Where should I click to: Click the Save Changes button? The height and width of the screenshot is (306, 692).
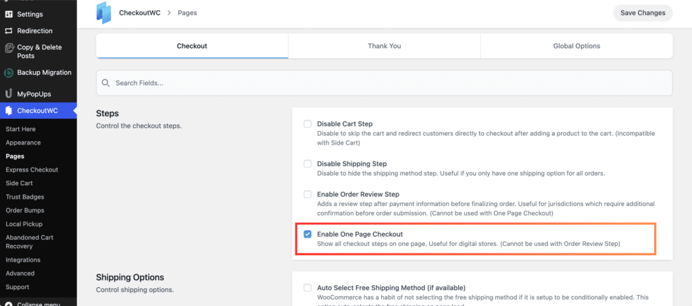point(642,13)
